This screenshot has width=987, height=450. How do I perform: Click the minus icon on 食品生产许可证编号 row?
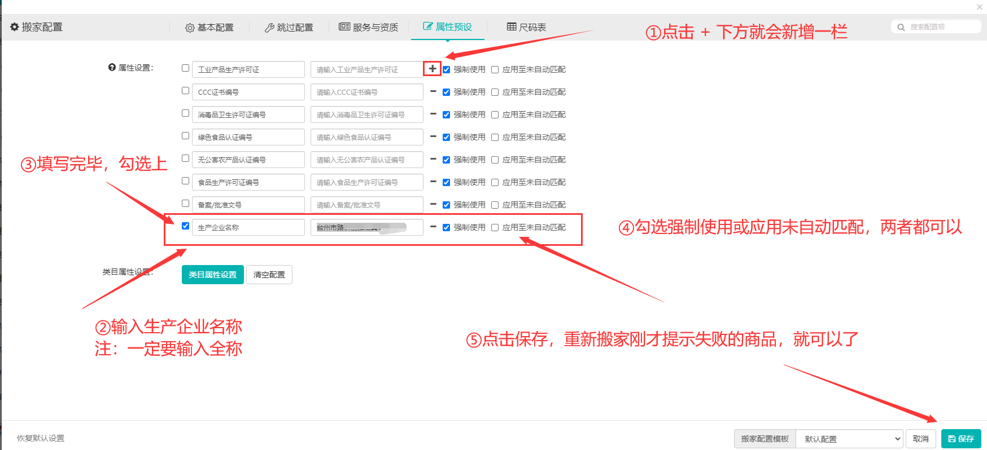[x=433, y=182]
